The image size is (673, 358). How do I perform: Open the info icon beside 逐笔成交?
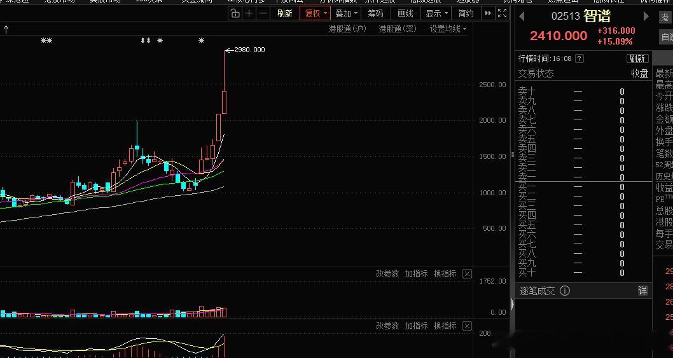[565, 291]
